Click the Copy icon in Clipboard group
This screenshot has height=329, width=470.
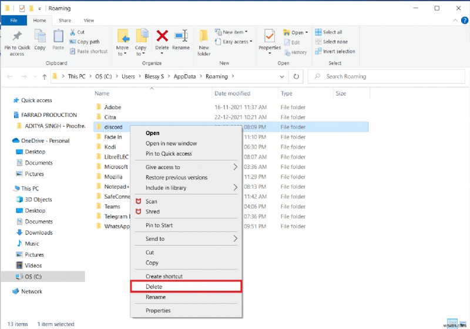coord(40,36)
